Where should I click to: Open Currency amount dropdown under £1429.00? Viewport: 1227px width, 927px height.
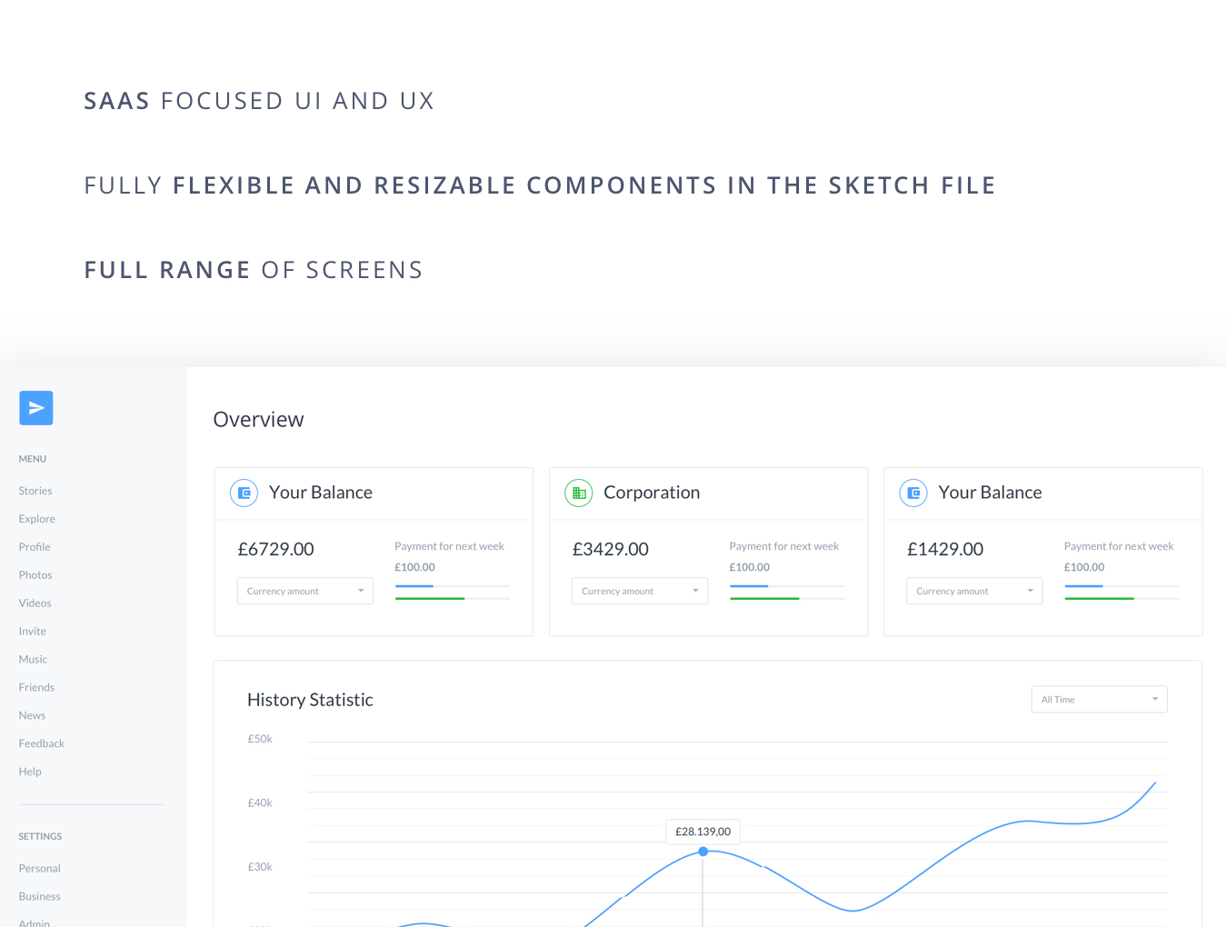[973, 591]
